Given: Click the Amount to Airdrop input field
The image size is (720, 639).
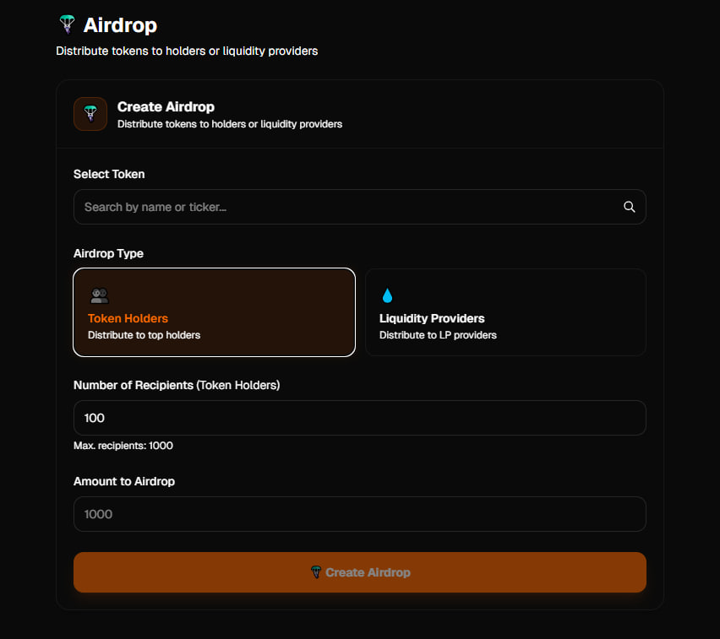Looking at the screenshot, I should tap(359, 514).
